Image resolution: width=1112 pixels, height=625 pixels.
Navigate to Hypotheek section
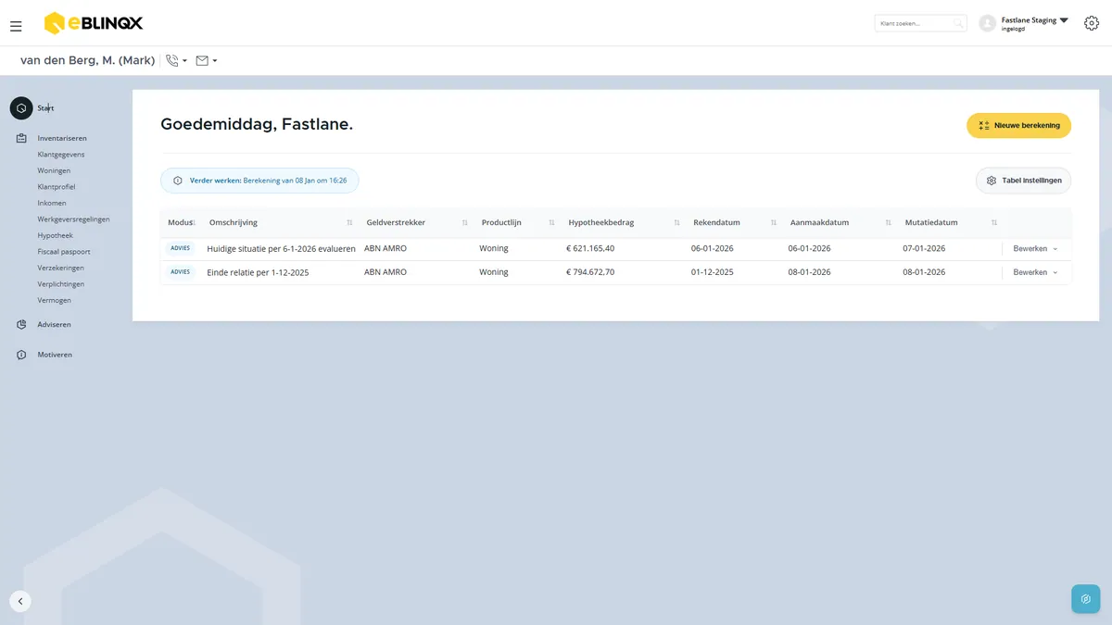click(x=55, y=235)
